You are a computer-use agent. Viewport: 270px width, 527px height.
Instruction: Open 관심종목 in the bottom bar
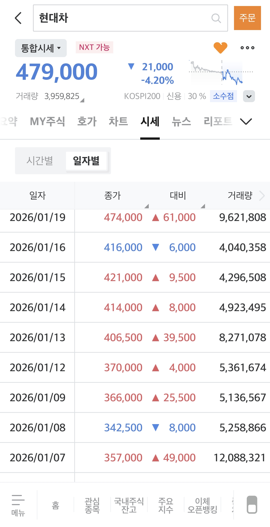coord(92,505)
